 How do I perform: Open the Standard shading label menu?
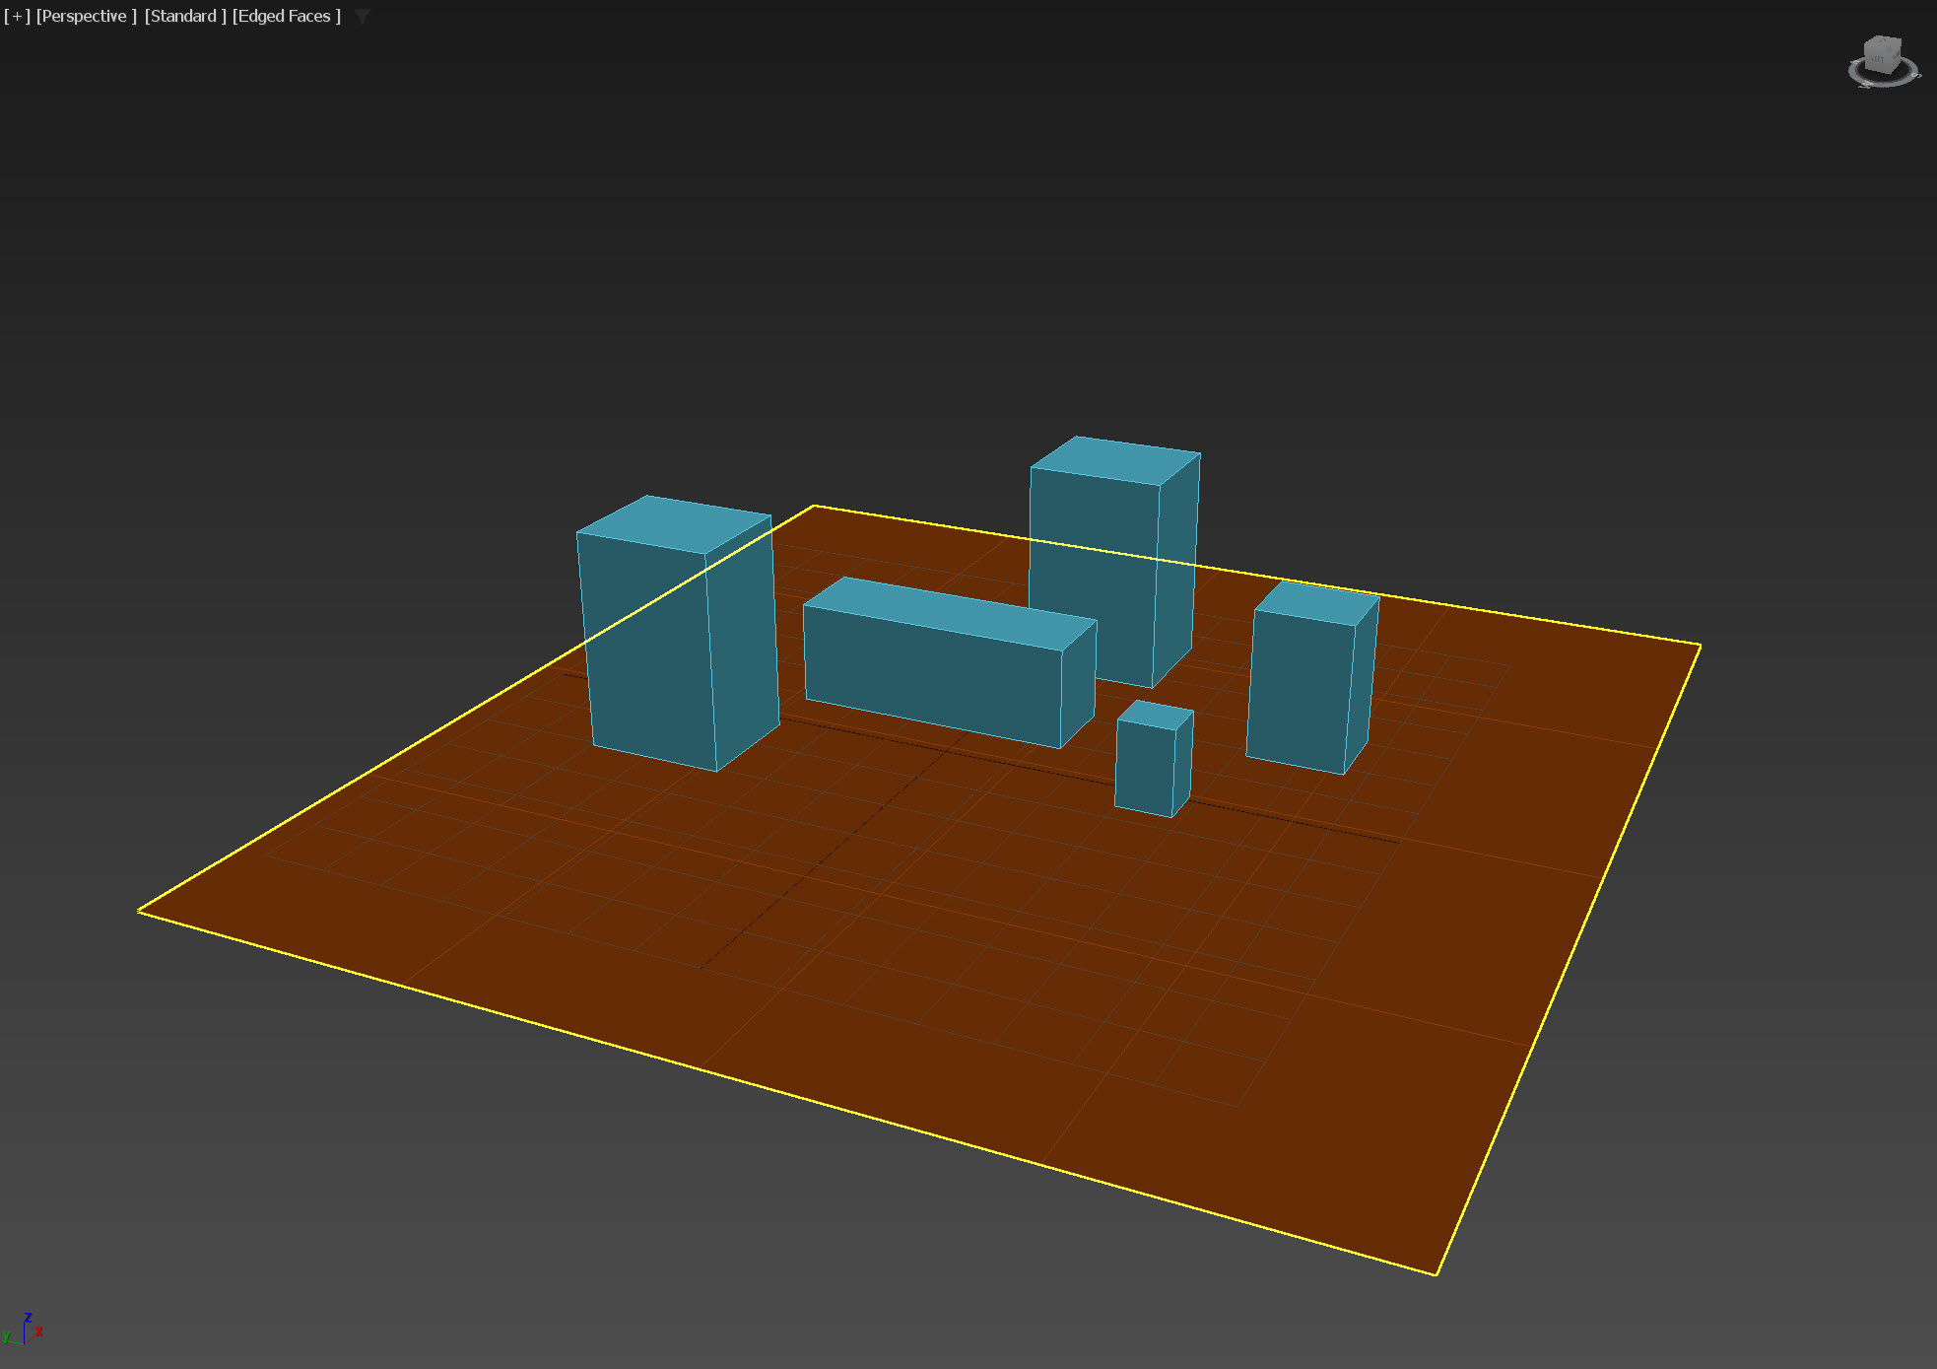tap(184, 17)
